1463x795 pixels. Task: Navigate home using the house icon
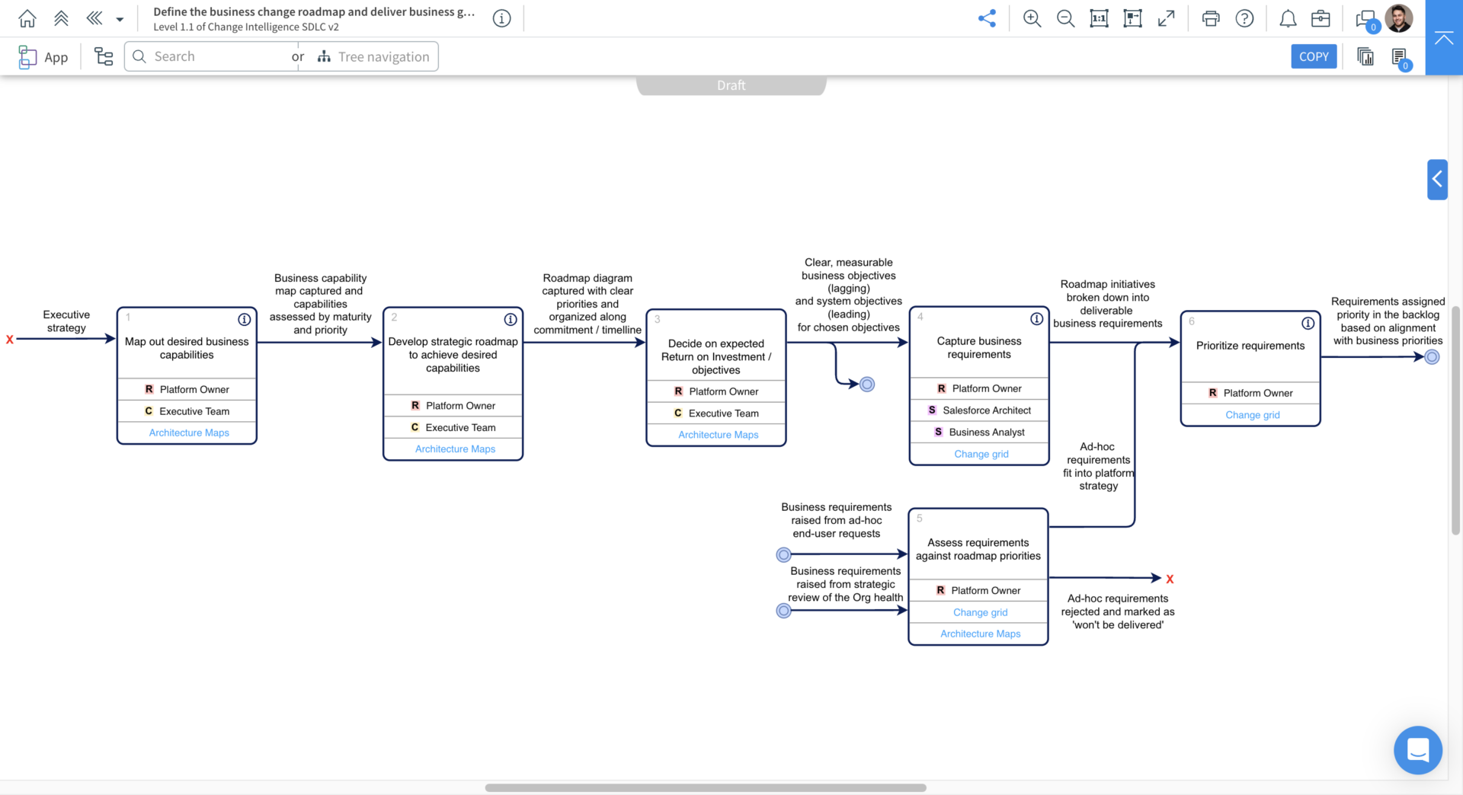coord(27,18)
